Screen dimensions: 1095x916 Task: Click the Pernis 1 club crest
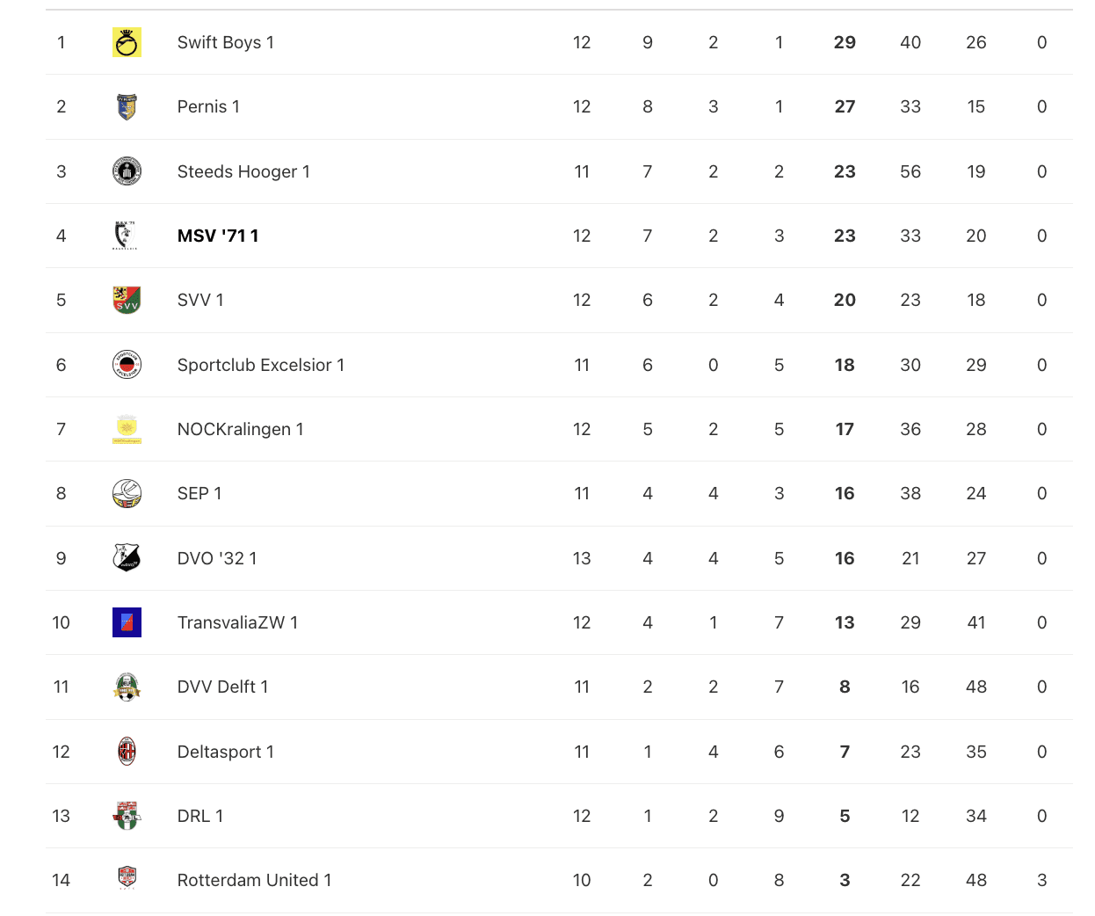(x=127, y=106)
